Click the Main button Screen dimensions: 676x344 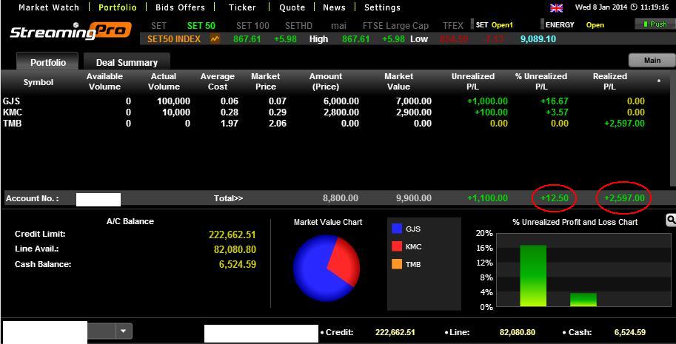point(652,60)
